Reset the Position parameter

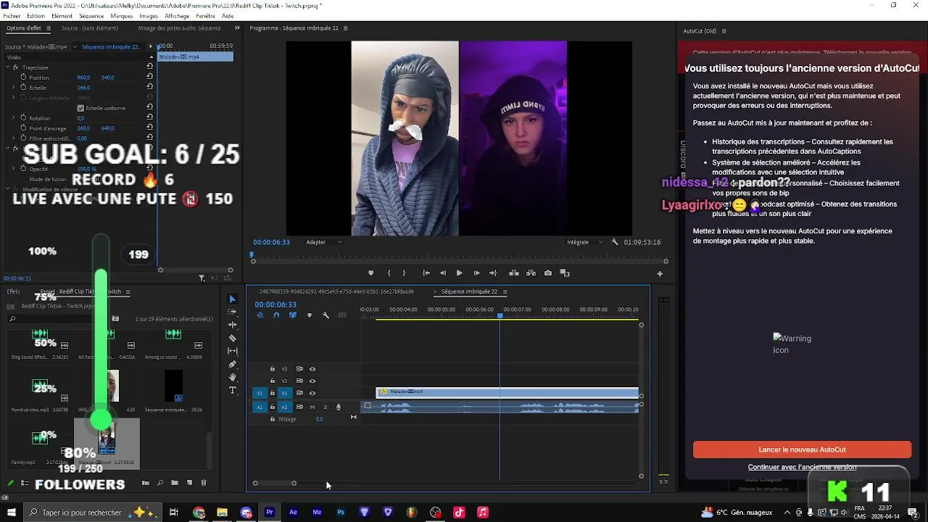tap(149, 77)
